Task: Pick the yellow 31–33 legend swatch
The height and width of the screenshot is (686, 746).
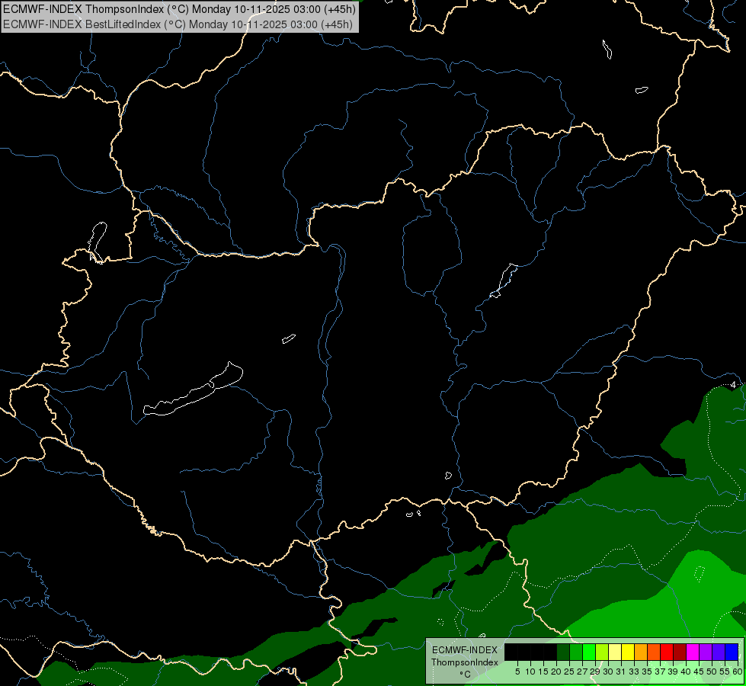Action: pyautogui.click(x=628, y=652)
